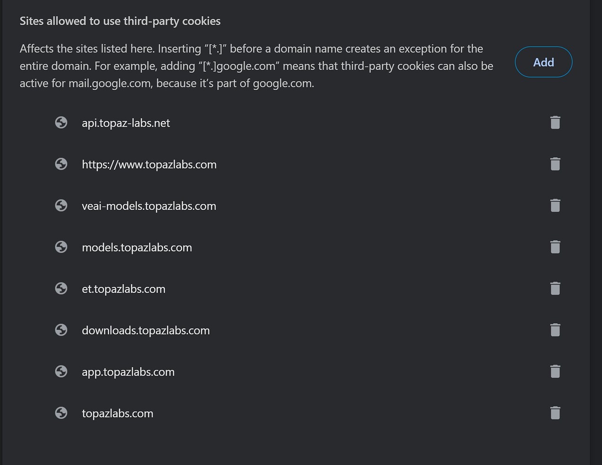Screen dimensions: 602x465
Task: Delete the app.topazlabs.com exception
Action: 555,371
